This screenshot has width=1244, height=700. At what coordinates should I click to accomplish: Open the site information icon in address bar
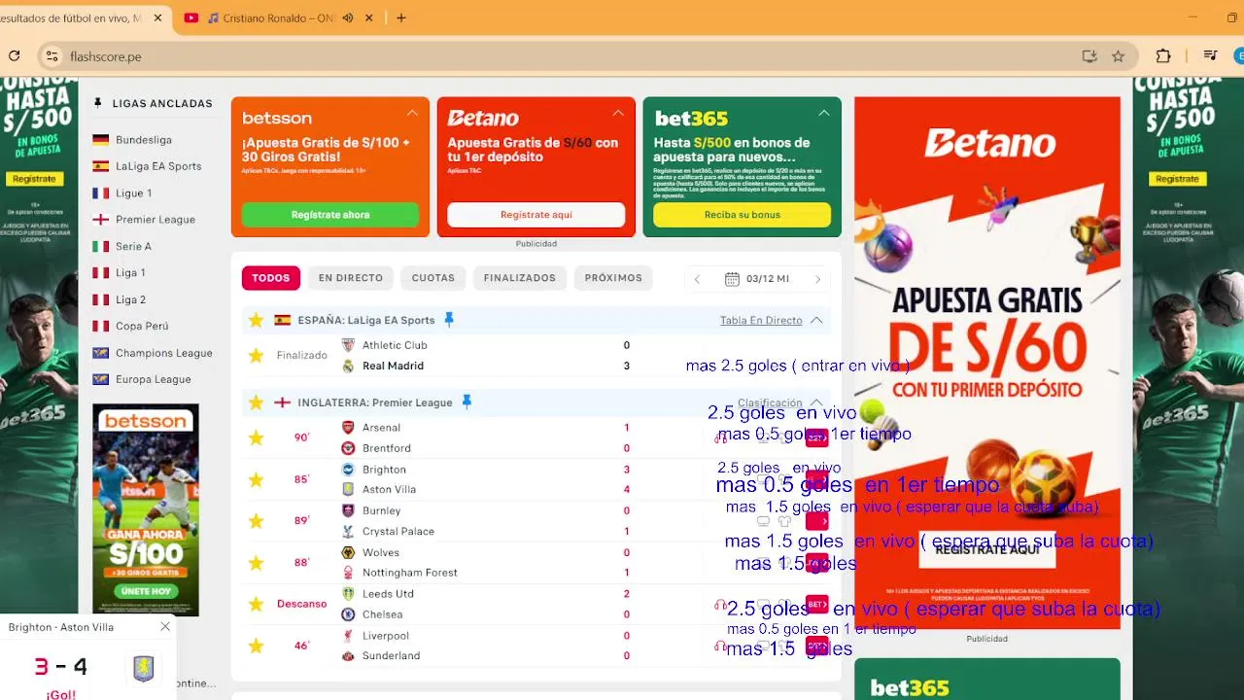(x=52, y=56)
